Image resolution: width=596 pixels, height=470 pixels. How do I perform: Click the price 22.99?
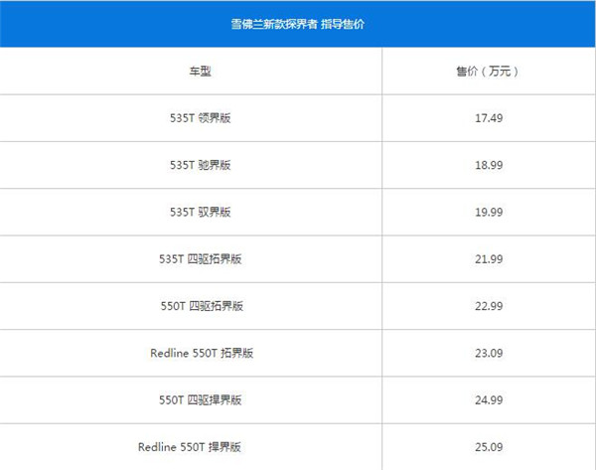click(x=489, y=306)
